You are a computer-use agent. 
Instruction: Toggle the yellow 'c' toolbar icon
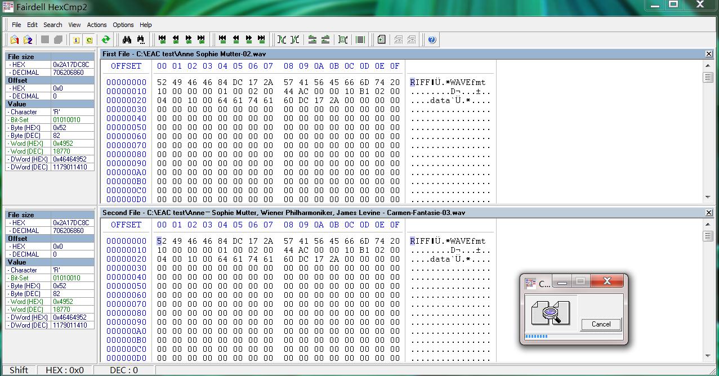click(89, 39)
